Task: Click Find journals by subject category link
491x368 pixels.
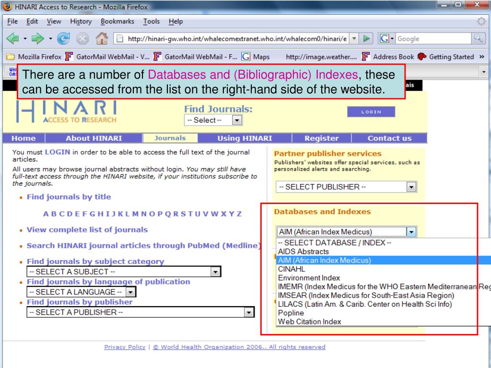Action: point(95,261)
